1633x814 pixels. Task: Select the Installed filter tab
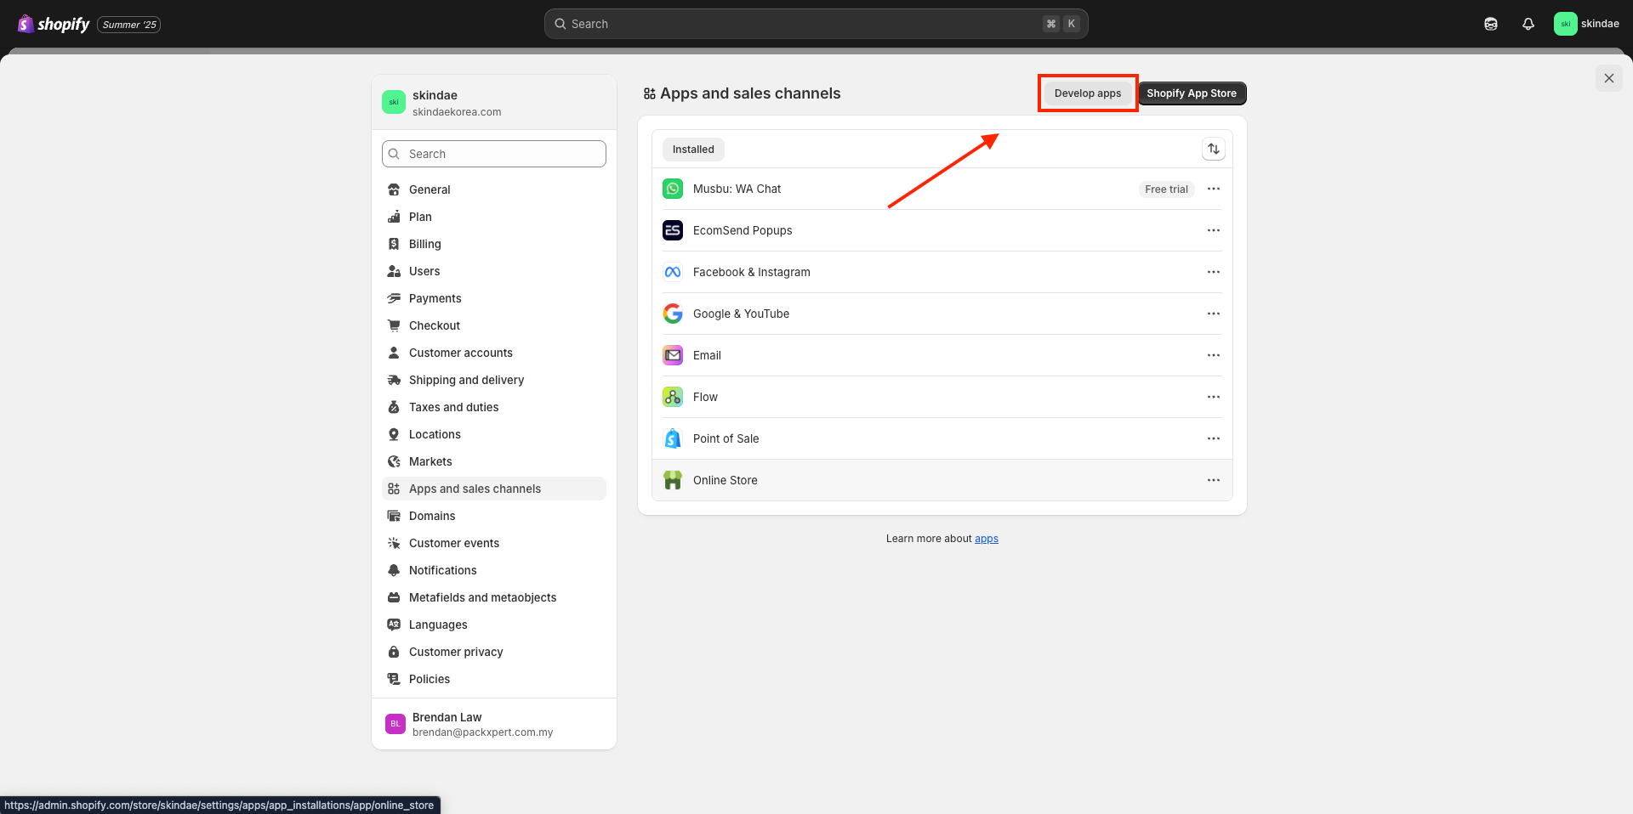coord(693,150)
